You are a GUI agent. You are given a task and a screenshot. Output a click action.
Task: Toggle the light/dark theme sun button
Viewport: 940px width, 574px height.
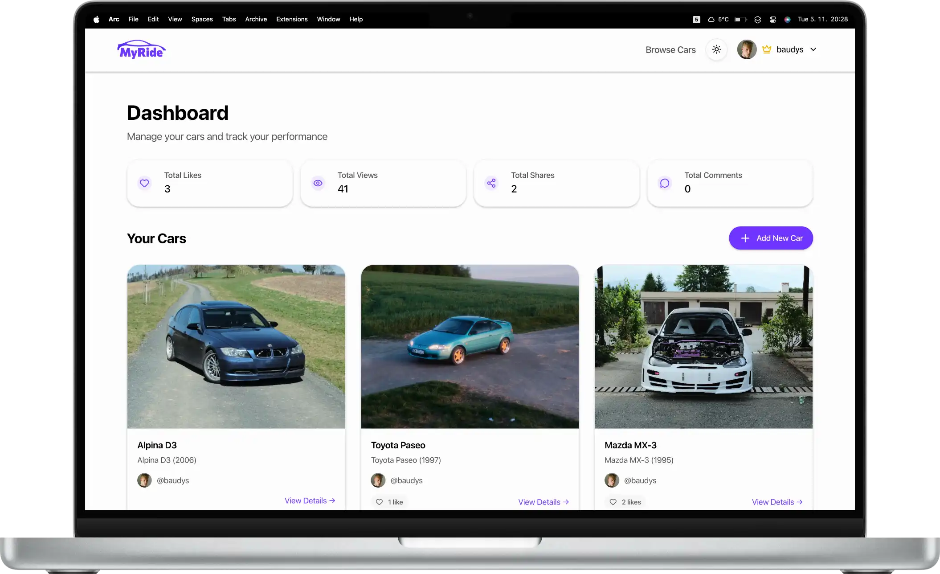click(716, 49)
